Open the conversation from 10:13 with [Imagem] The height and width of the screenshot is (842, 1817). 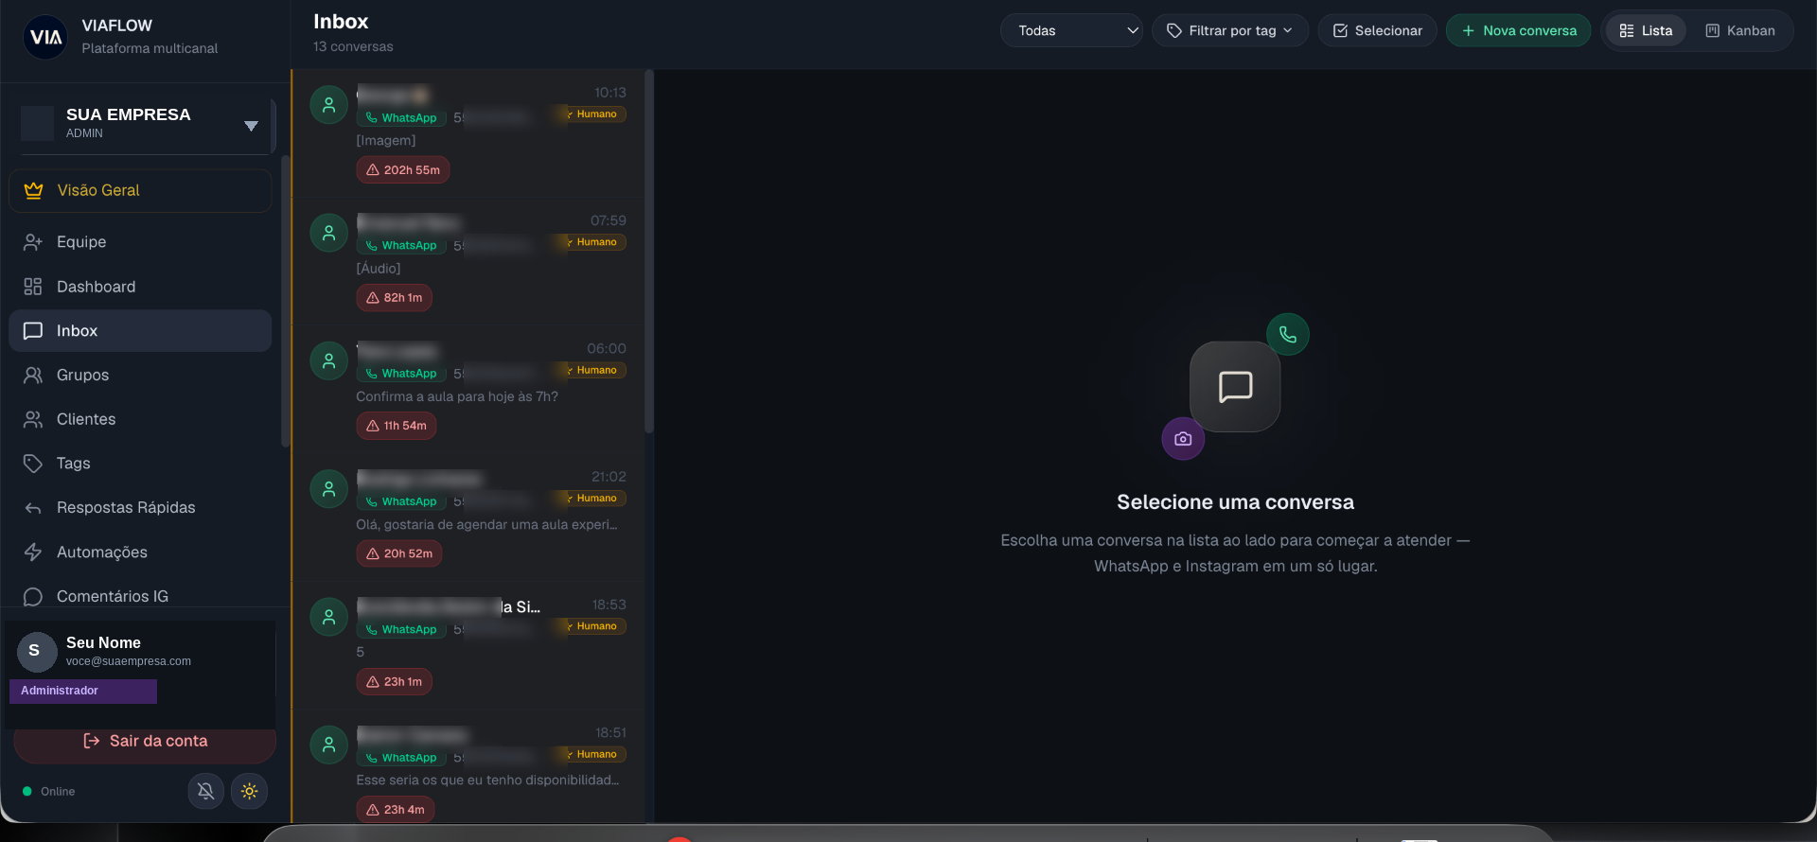coord(468,132)
